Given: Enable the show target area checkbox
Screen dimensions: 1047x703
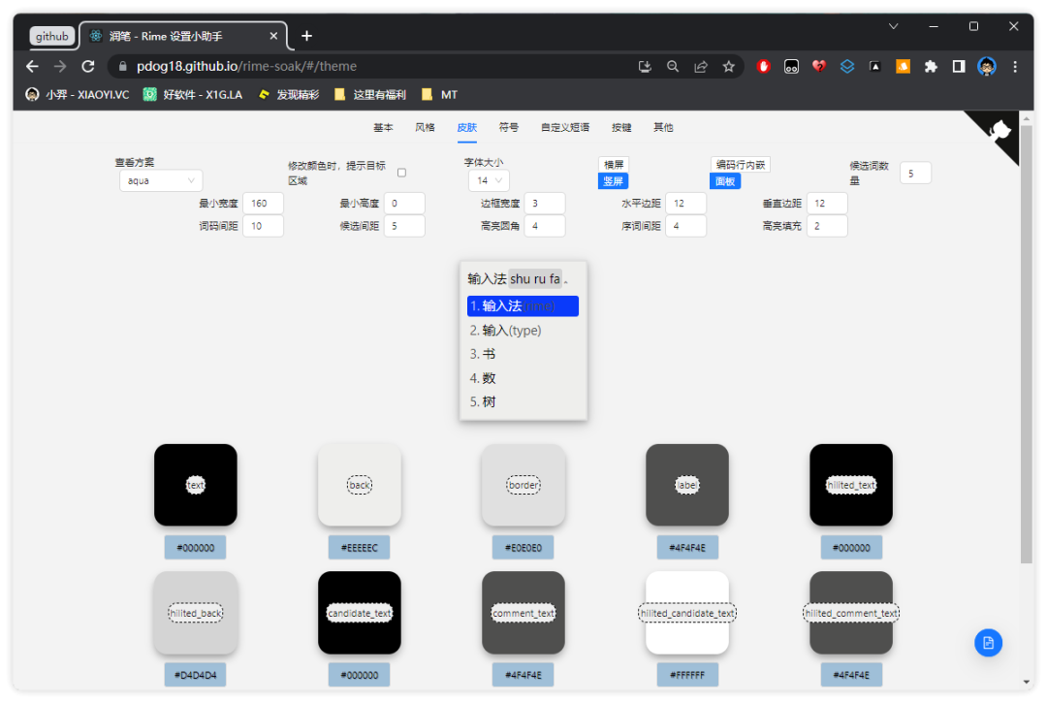Looking at the screenshot, I should [x=402, y=173].
